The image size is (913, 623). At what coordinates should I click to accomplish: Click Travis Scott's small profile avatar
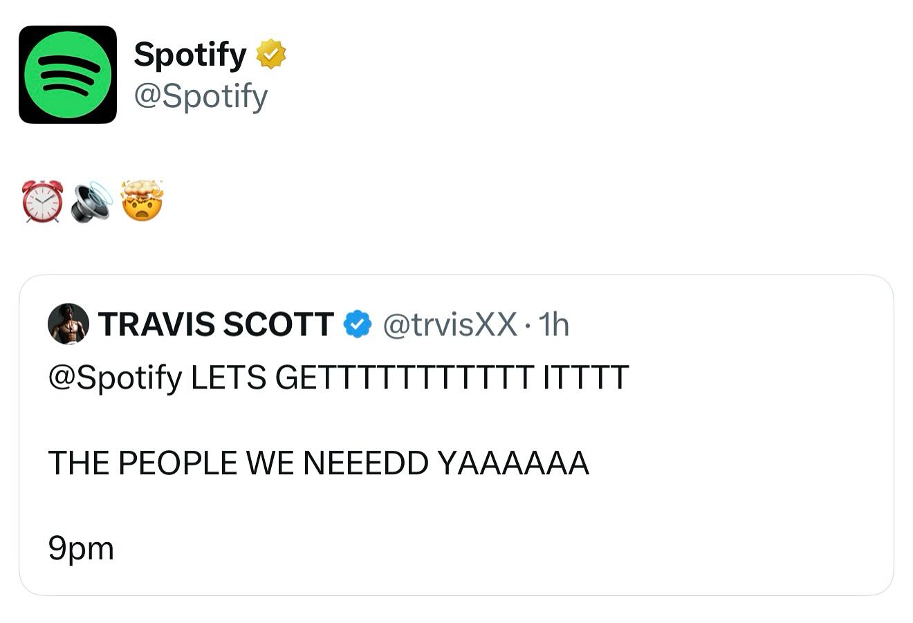pyautogui.click(x=68, y=324)
